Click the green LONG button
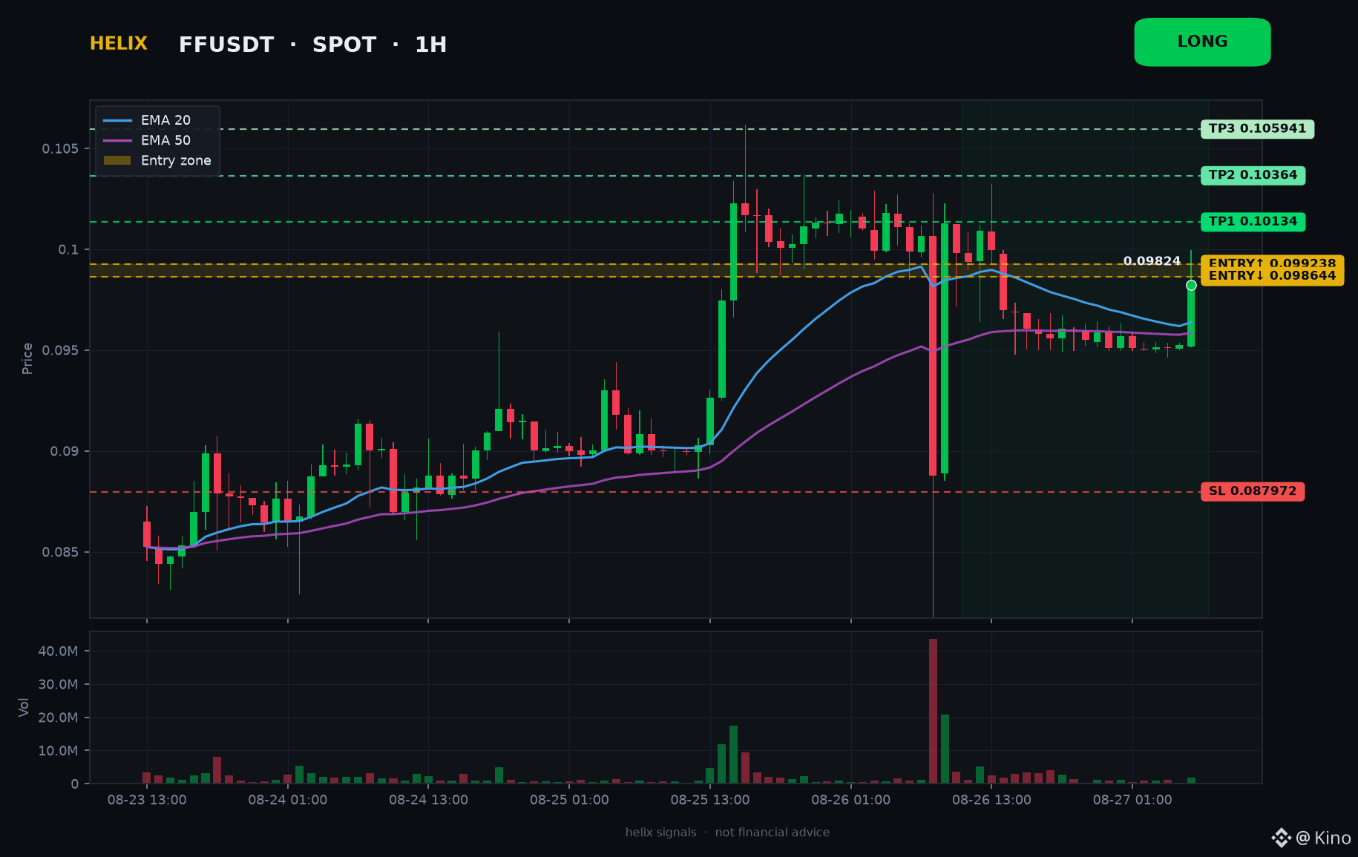This screenshot has width=1358, height=857. pyautogui.click(x=1202, y=42)
